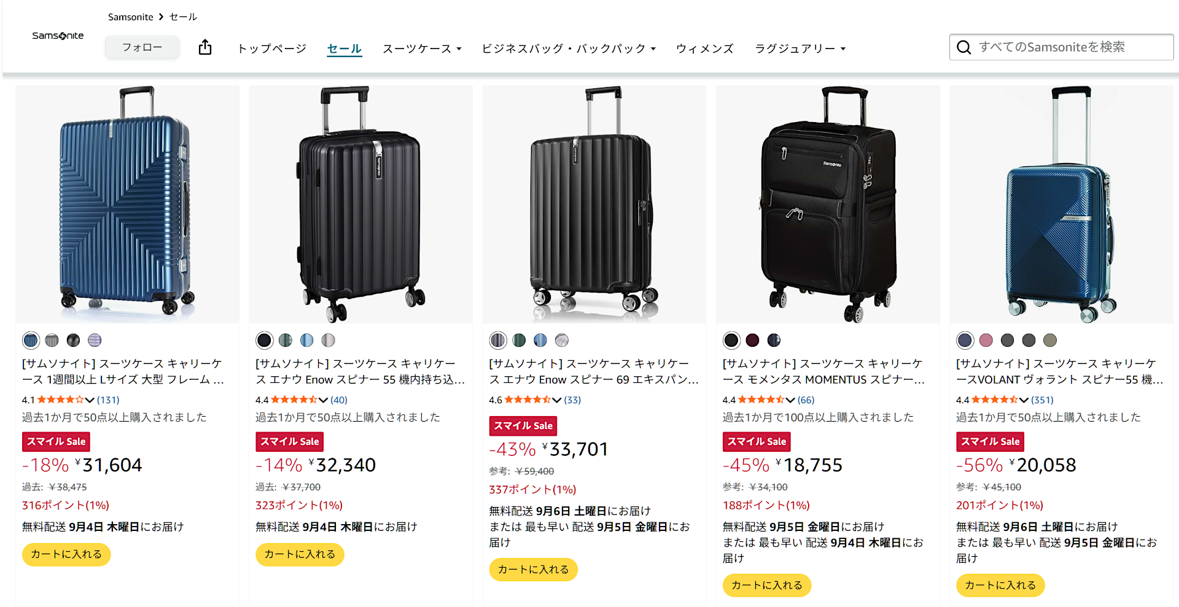Click the フォロー button
The width and height of the screenshot is (1179, 607).
(142, 47)
